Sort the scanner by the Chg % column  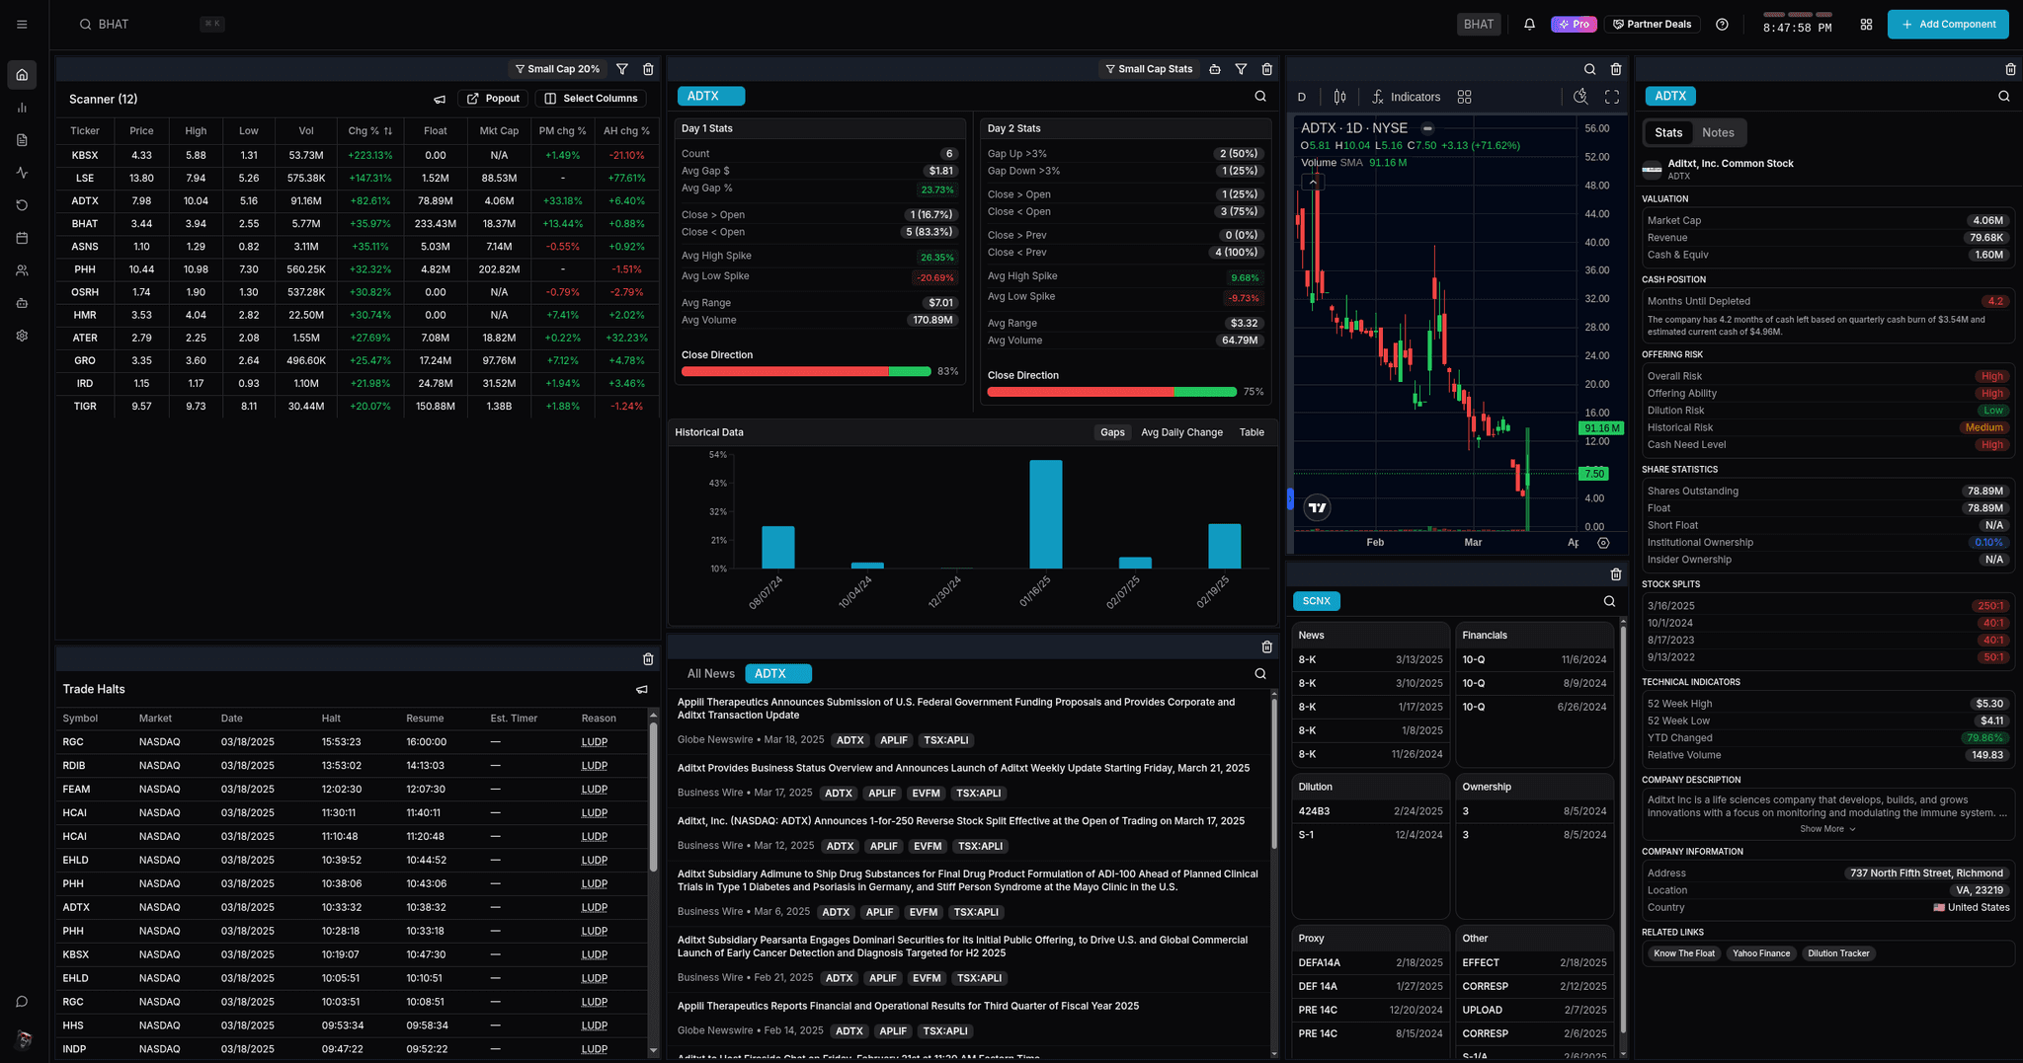pos(369,130)
